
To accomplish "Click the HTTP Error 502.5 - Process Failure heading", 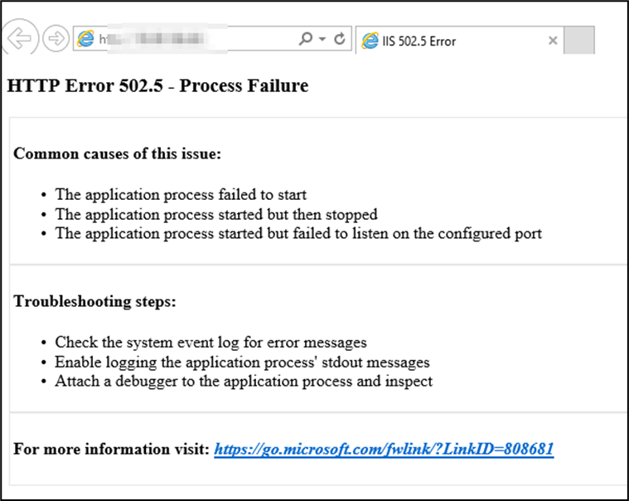I will click(x=157, y=85).
